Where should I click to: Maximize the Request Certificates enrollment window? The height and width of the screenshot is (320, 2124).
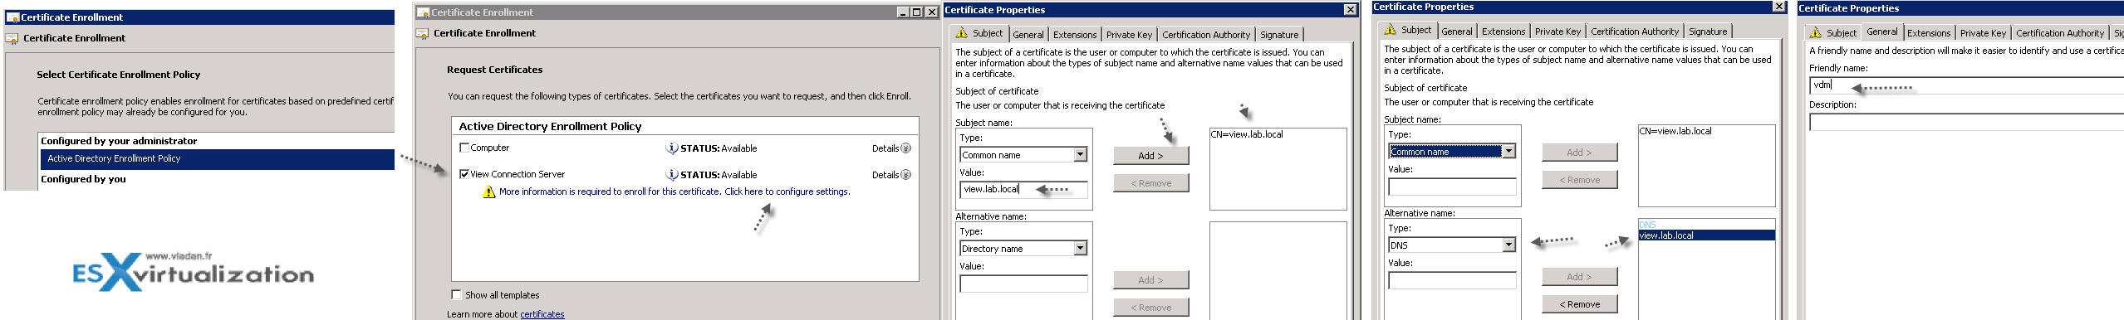(x=916, y=12)
